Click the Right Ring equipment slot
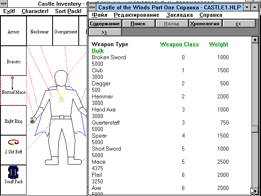 (x=13, y=120)
